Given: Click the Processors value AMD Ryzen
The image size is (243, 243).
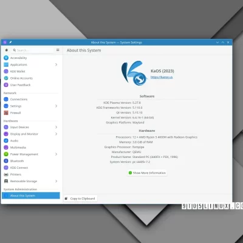Looking at the screenshot, I should pos(165,137).
